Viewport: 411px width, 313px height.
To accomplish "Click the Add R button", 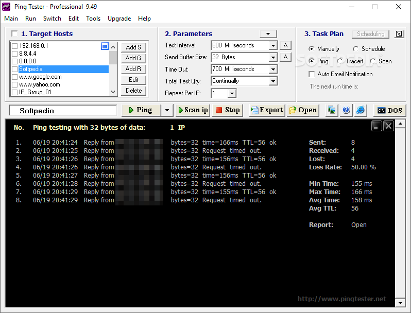I will coord(133,69).
